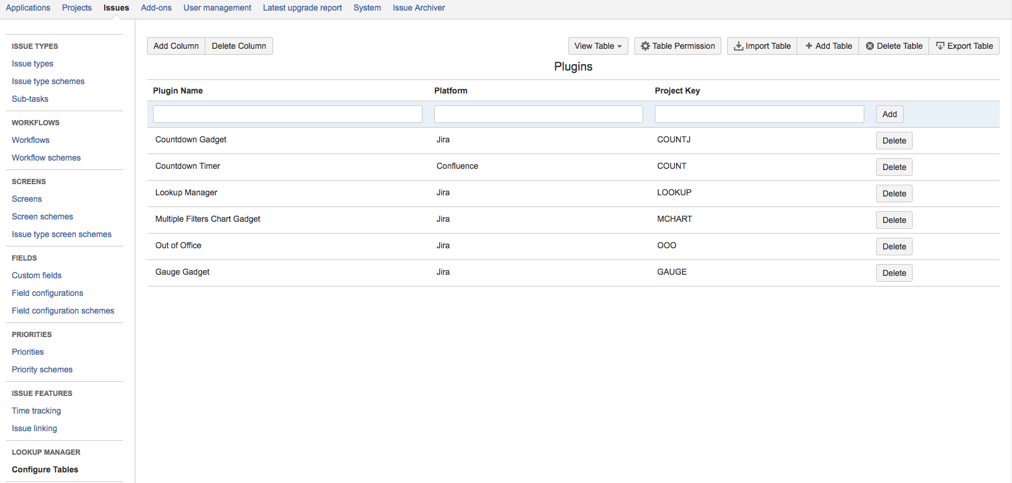1012x483 pixels.
Task: Open the Add-ons tab
Action: coord(156,8)
